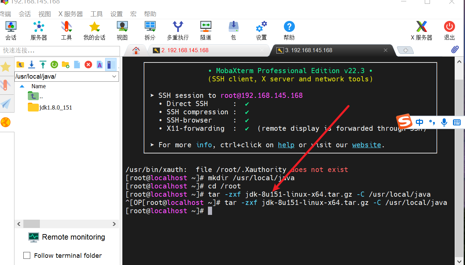Click the home tab icon
The width and height of the screenshot is (465, 265).
[136, 50]
